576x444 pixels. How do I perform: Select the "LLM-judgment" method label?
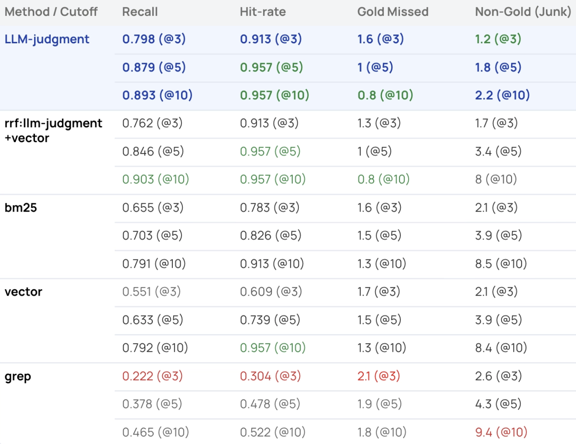coord(47,39)
